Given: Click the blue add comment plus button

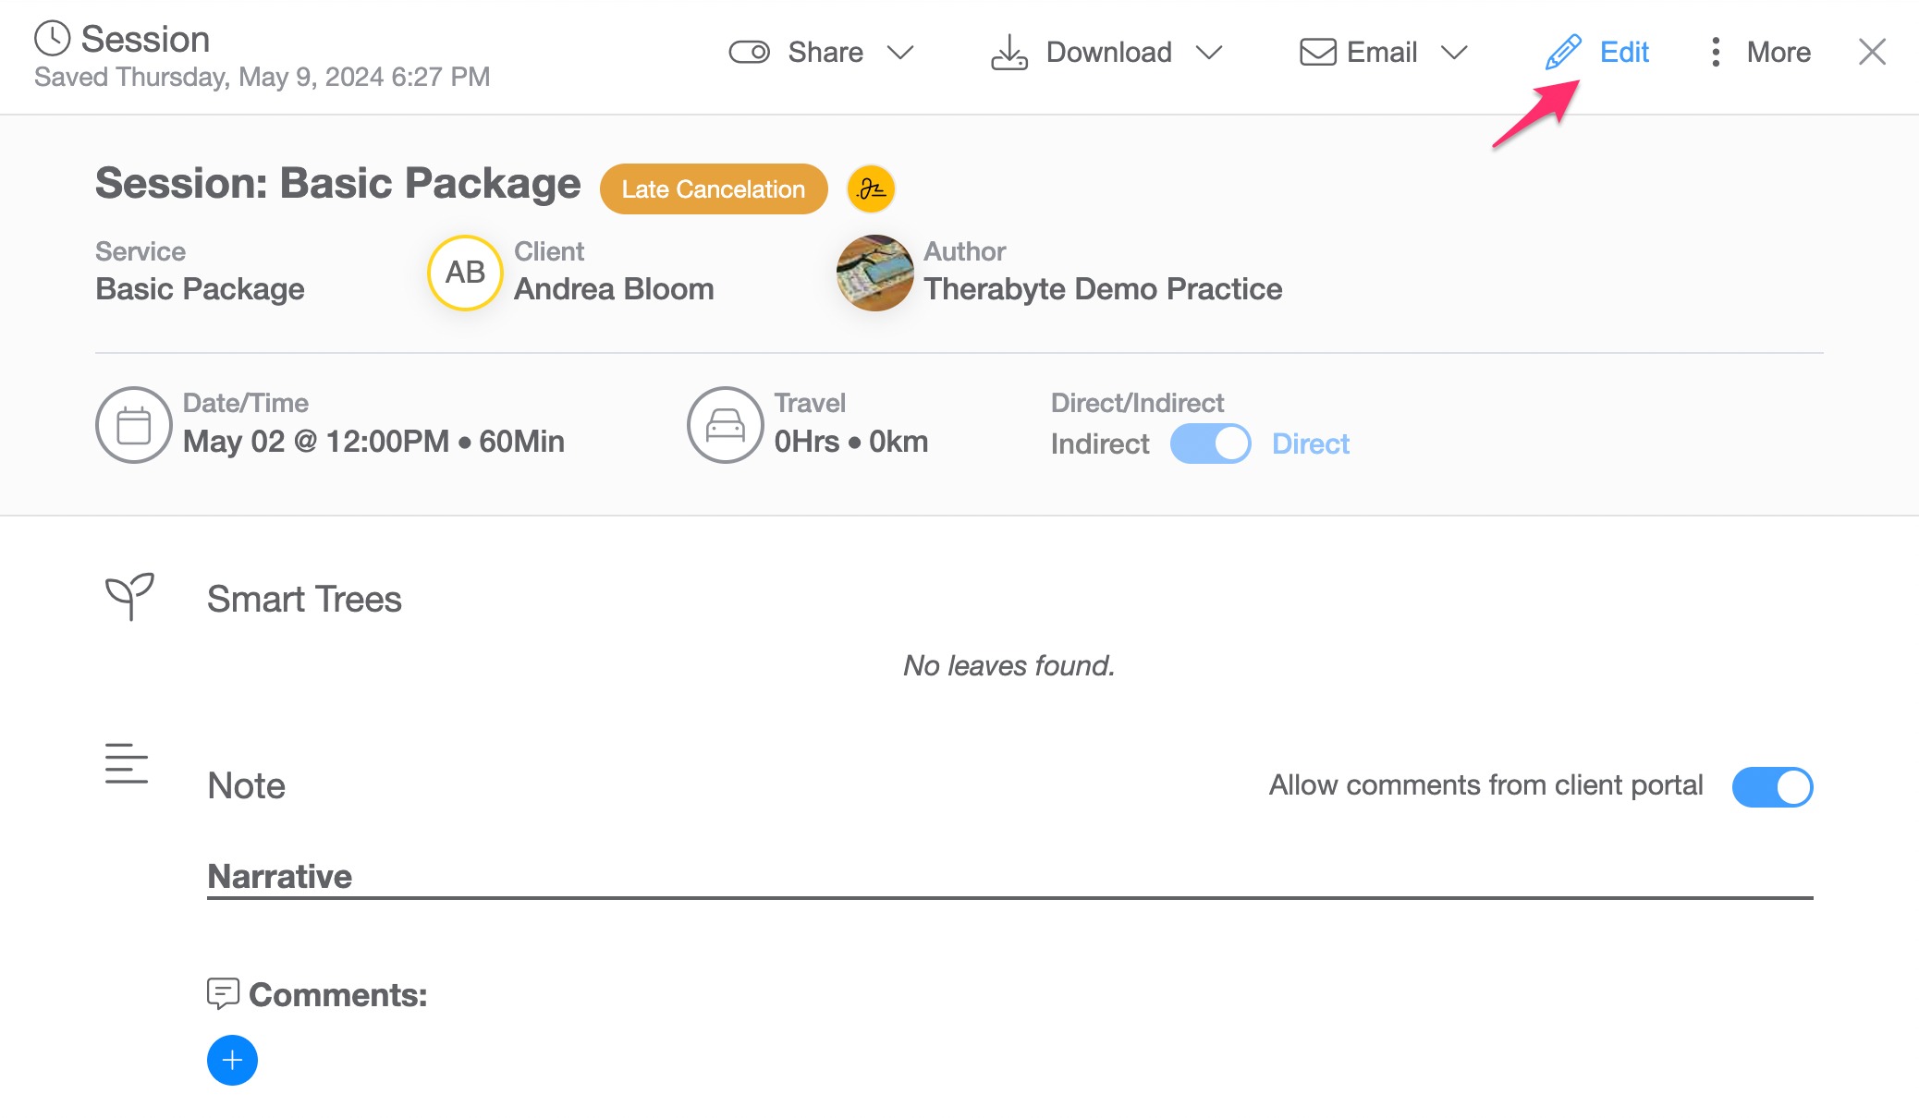Looking at the screenshot, I should click(232, 1060).
